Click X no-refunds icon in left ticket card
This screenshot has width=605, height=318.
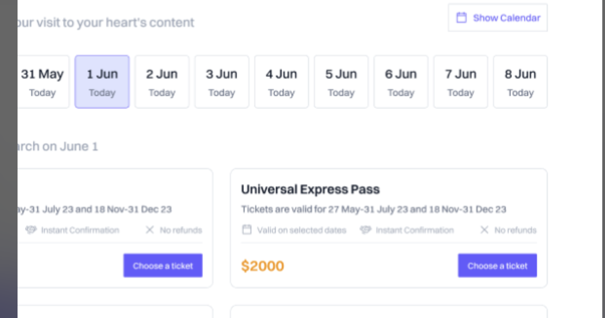(150, 230)
